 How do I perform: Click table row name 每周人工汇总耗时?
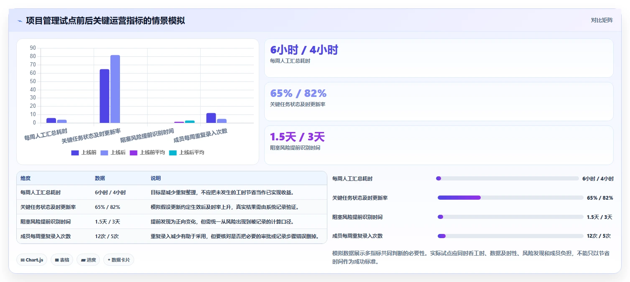pos(41,193)
